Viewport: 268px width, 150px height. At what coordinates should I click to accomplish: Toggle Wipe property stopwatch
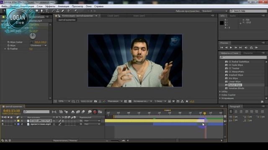8,45
